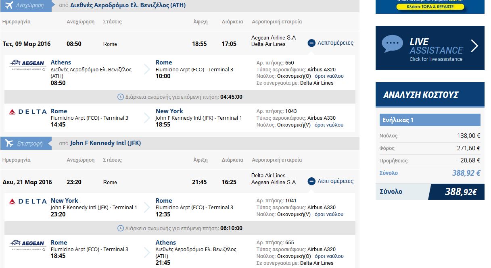Open όροι ναύλου for Delta flight 1043
This screenshot has width=491, height=268.
click(329, 125)
